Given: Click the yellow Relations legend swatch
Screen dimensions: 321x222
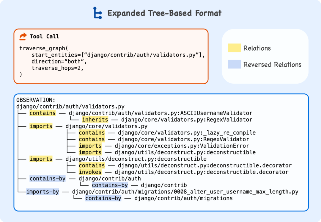Looking at the screenshot, I should (x=234, y=48).
